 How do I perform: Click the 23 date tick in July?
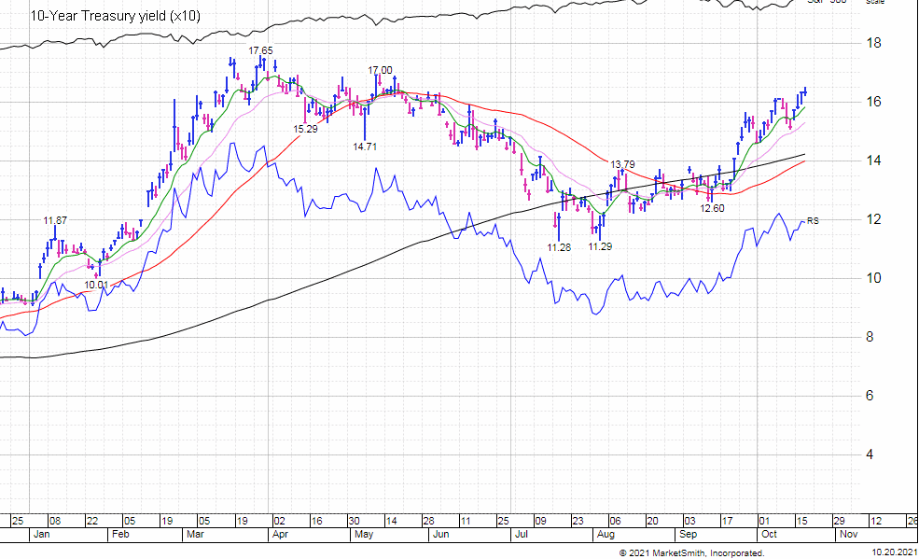point(578,521)
